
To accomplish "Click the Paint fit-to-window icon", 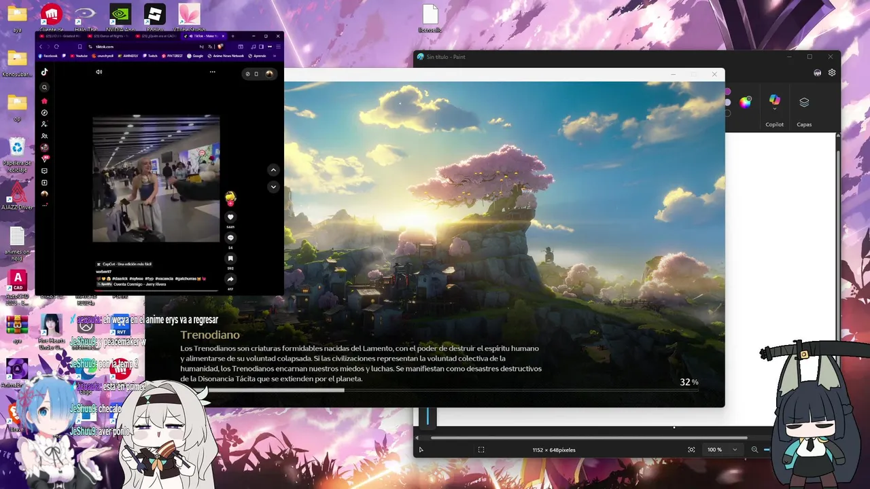I will click(691, 450).
